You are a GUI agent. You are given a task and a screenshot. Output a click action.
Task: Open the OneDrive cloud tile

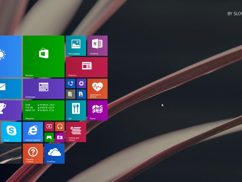coord(54,153)
